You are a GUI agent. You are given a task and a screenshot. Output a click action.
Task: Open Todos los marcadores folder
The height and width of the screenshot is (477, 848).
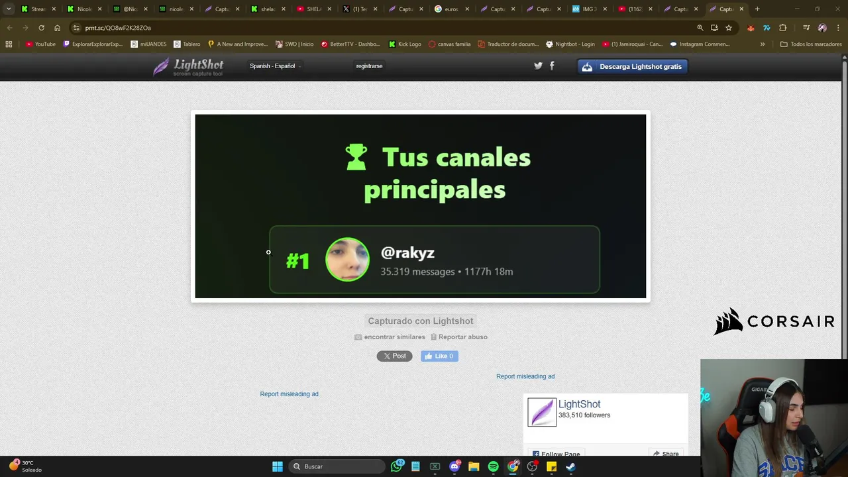pyautogui.click(x=811, y=44)
